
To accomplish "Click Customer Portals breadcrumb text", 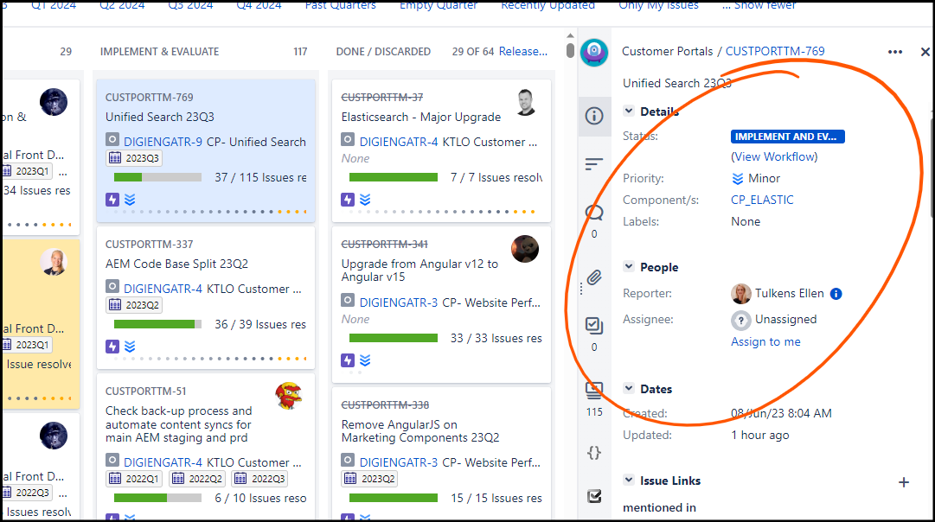I will point(667,51).
